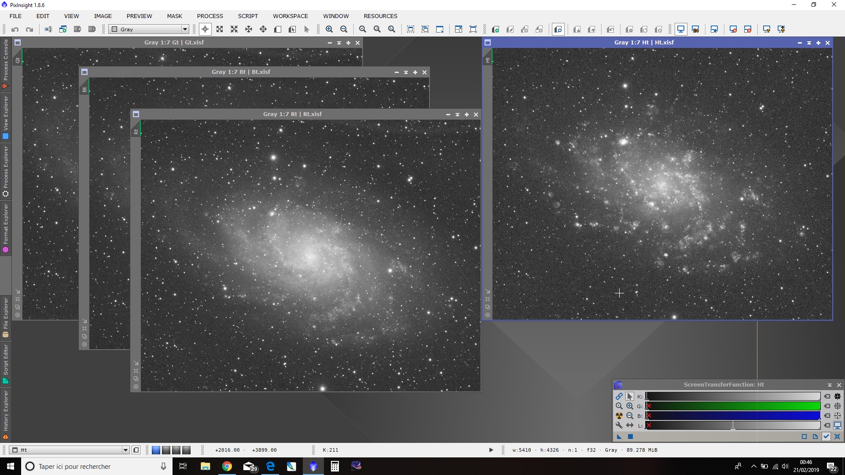
Task: Click the Zoom Out magnifier in main toolbar
Action: click(344, 29)
